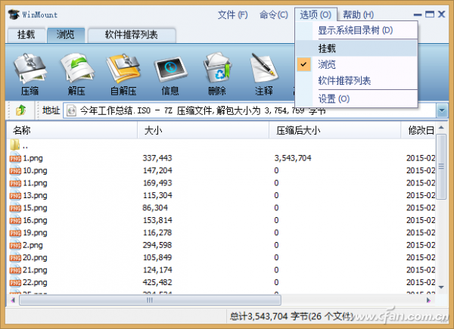Open the 文件 (F) menu

232,14
